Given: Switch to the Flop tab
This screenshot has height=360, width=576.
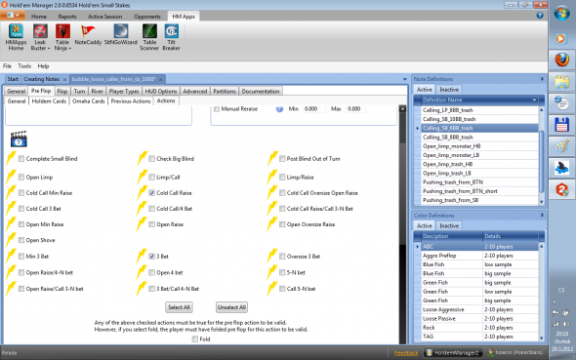Looking at the screenshot, I should click(x=62, y=91).
